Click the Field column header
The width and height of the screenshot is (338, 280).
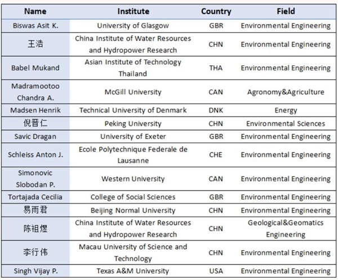tap(286, 11)
